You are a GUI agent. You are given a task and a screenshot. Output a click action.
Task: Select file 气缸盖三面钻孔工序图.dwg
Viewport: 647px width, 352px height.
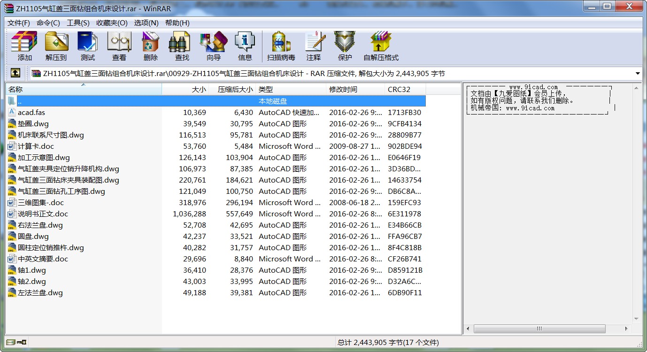tap(62, 191)
